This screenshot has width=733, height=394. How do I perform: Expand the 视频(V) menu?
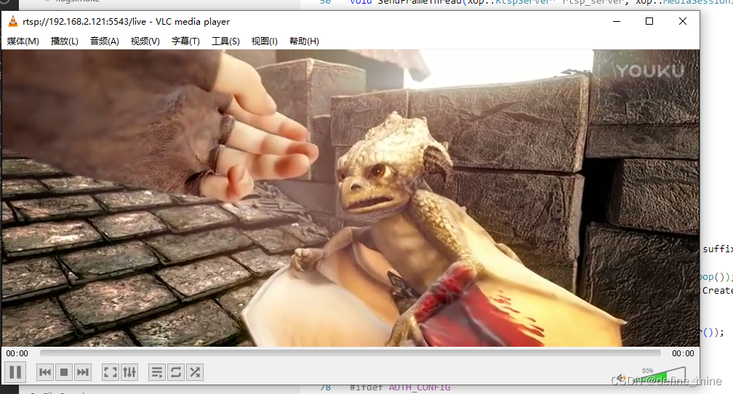click(145, 41)
